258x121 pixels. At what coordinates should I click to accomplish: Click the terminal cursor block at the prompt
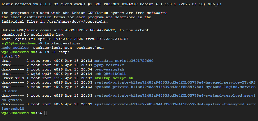[46, 113]
